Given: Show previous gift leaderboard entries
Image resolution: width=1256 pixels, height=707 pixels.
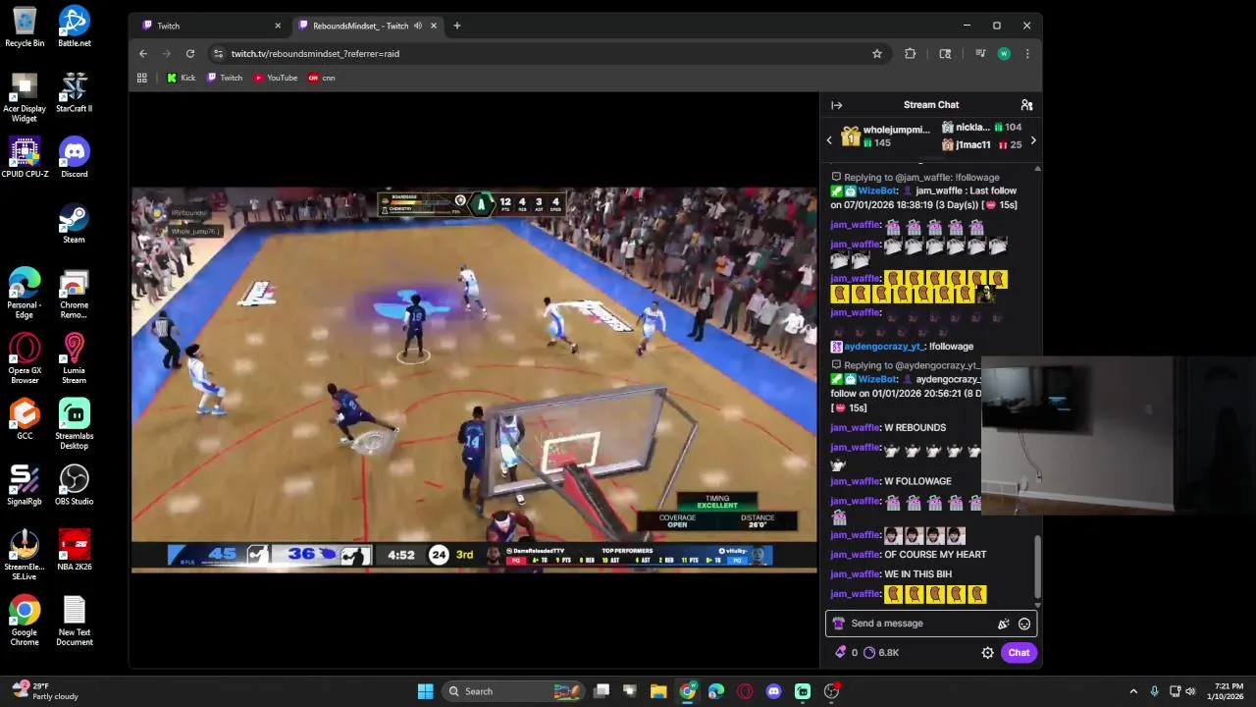Looking at the screenshot, I should [829, 140].
